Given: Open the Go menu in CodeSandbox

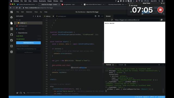Looking at the screenshot, I should pyautogui.click(x=41, y=12).
